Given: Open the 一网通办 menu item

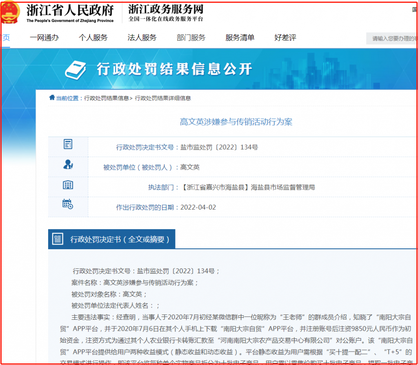Looking at the screenshot, I should coord(44,38).
